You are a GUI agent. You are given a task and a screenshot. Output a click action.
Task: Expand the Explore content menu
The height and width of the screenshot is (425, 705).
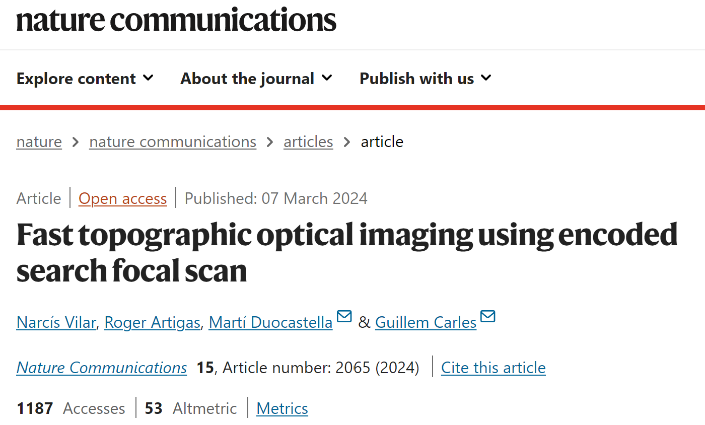tap(85, 79)
